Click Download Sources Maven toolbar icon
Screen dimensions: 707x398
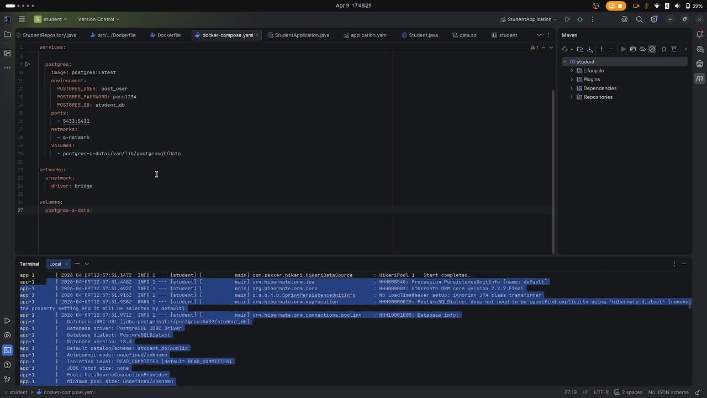590,49
